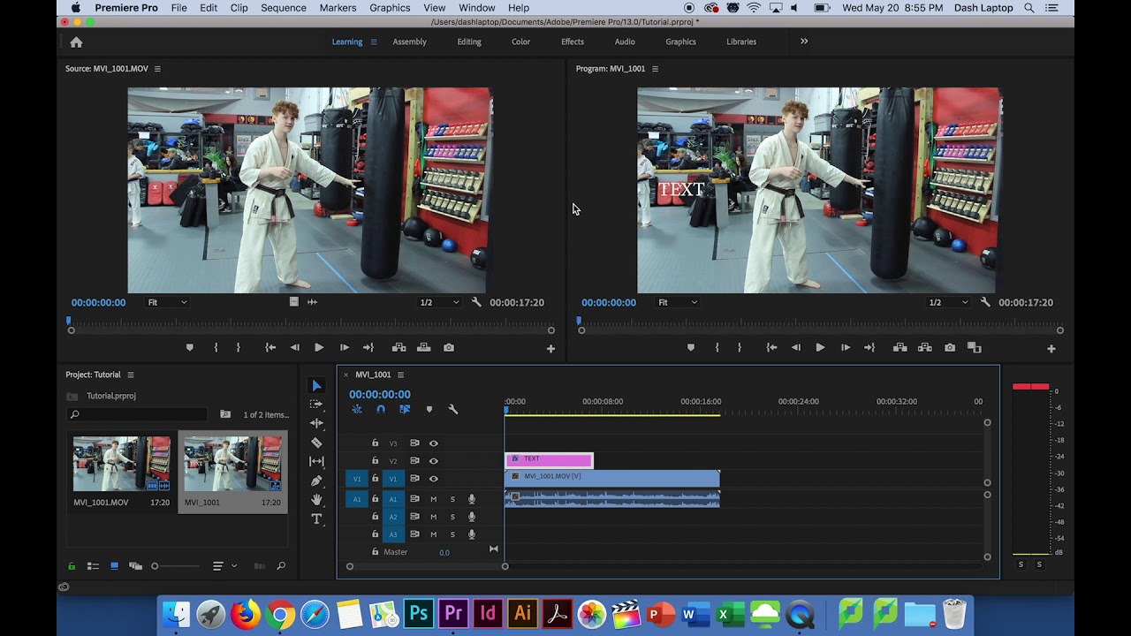1131x636 pixels.
Task: Select the Ripple Edit tool
Action: (316, 423)
